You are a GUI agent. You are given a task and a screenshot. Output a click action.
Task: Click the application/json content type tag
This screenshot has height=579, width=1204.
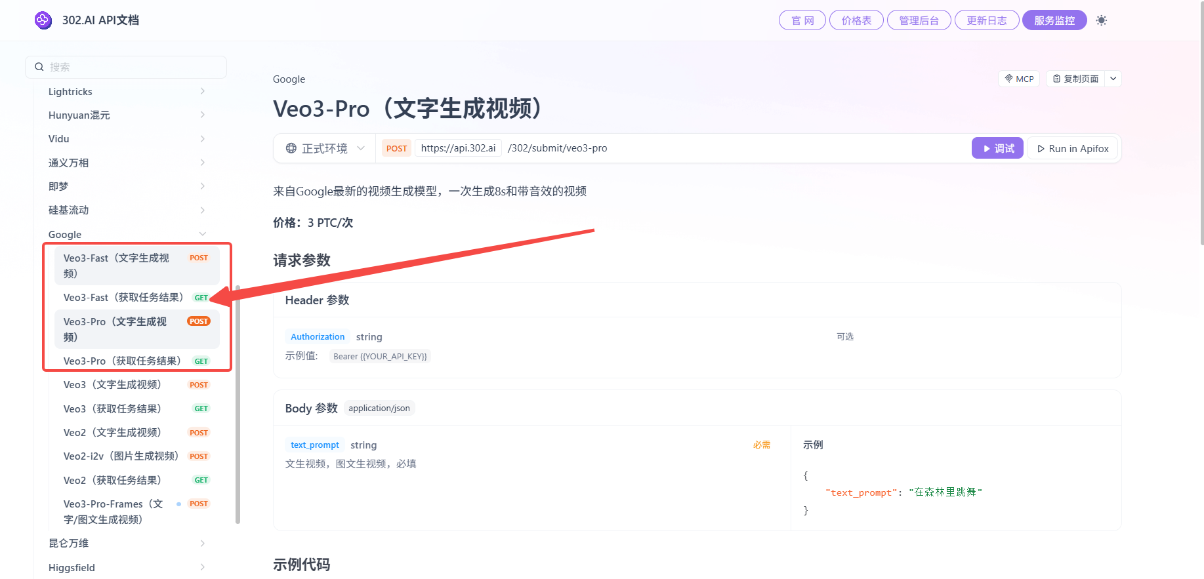tap(379, 408)
